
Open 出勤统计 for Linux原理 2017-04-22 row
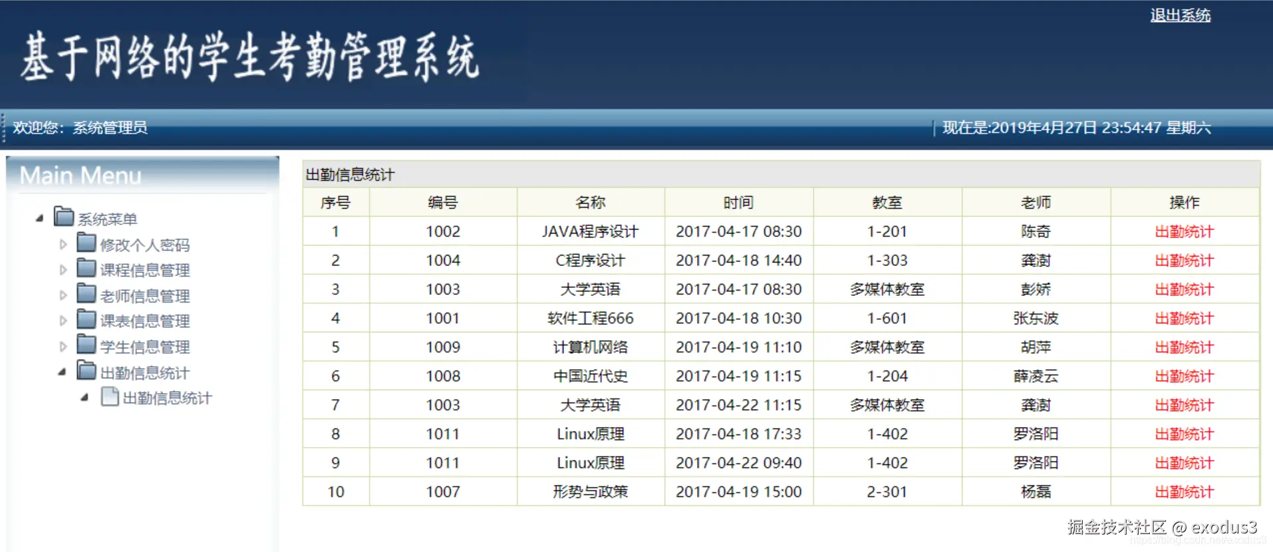point(1184,463)
